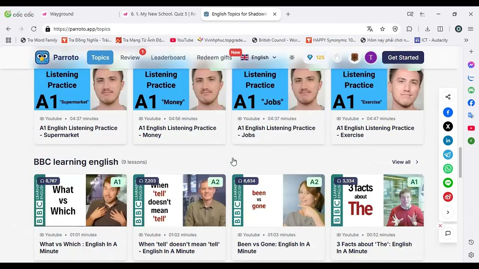Open A1 English Listening Practice - Money title
Viewport: 479px width, 269px height.
pyautogui.click(x=177, y=132)
